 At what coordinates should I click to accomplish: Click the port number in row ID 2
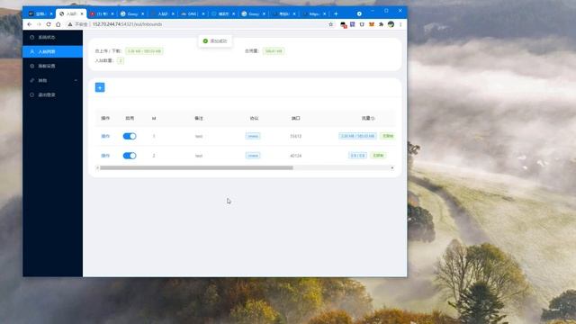coord(296,156)
